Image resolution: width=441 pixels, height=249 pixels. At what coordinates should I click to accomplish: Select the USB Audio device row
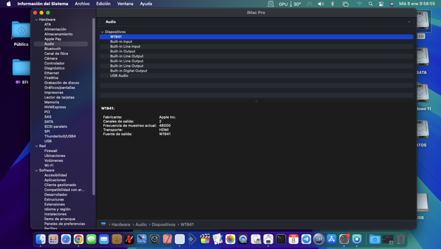point(256,76)
